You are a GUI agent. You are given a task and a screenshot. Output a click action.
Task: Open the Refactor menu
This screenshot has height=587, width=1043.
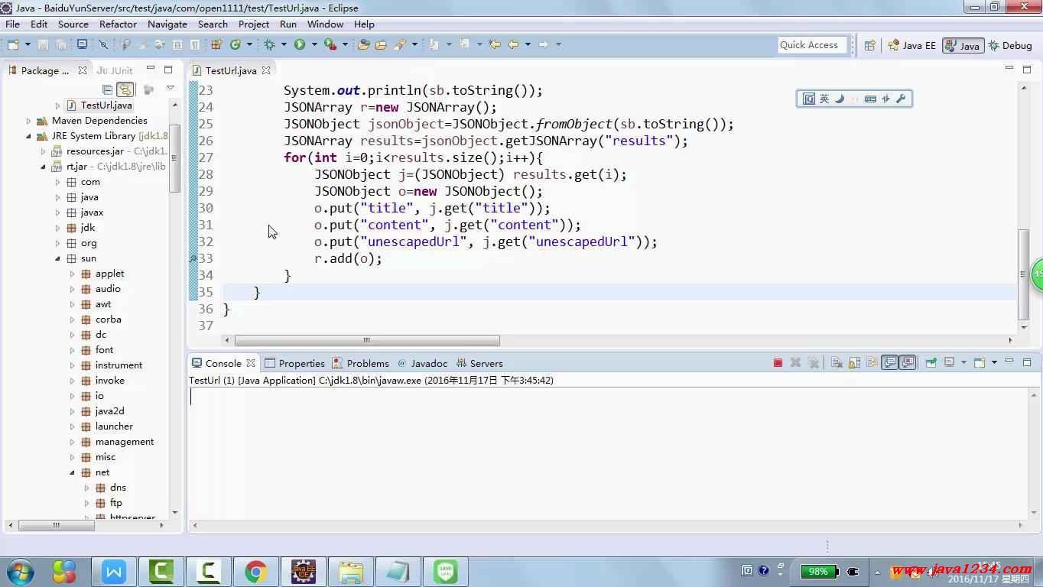(x=118, y=24)
